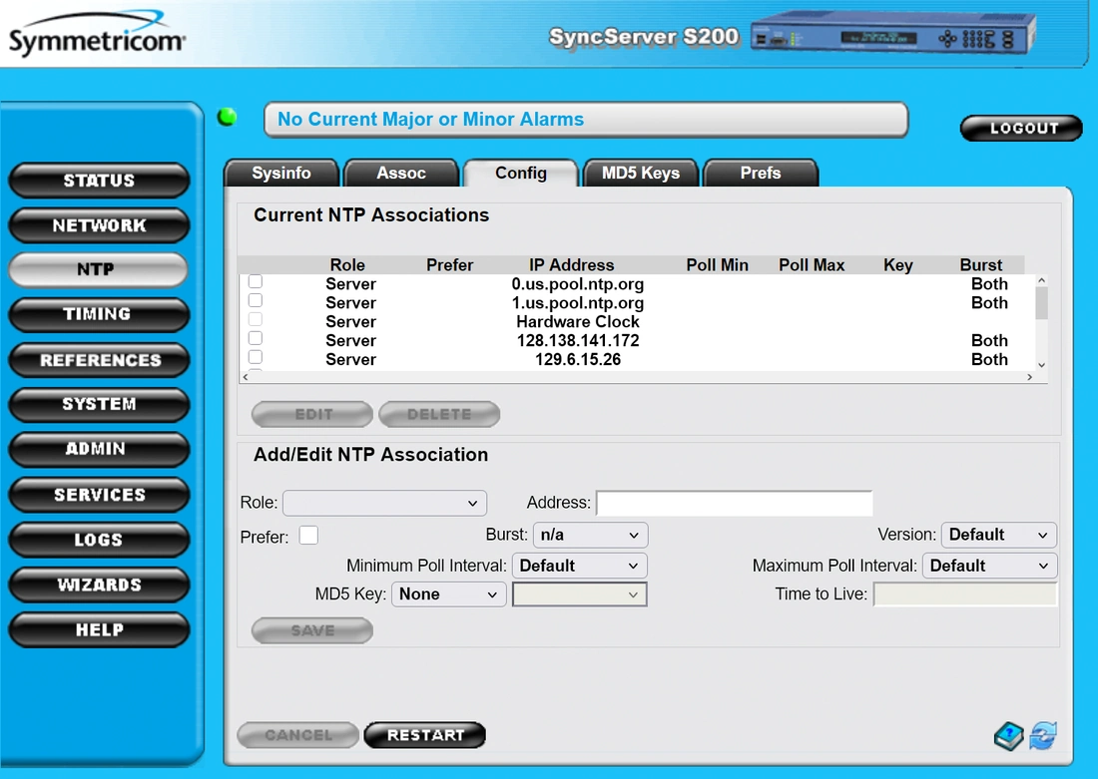
Task: Click the LOGOUT button
Action: coord(1021,129)
